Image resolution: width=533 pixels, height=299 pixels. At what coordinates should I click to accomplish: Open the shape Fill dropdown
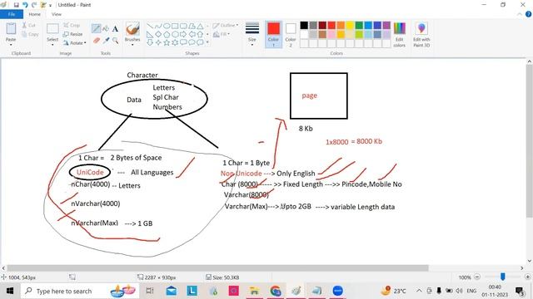coord(222,34)
